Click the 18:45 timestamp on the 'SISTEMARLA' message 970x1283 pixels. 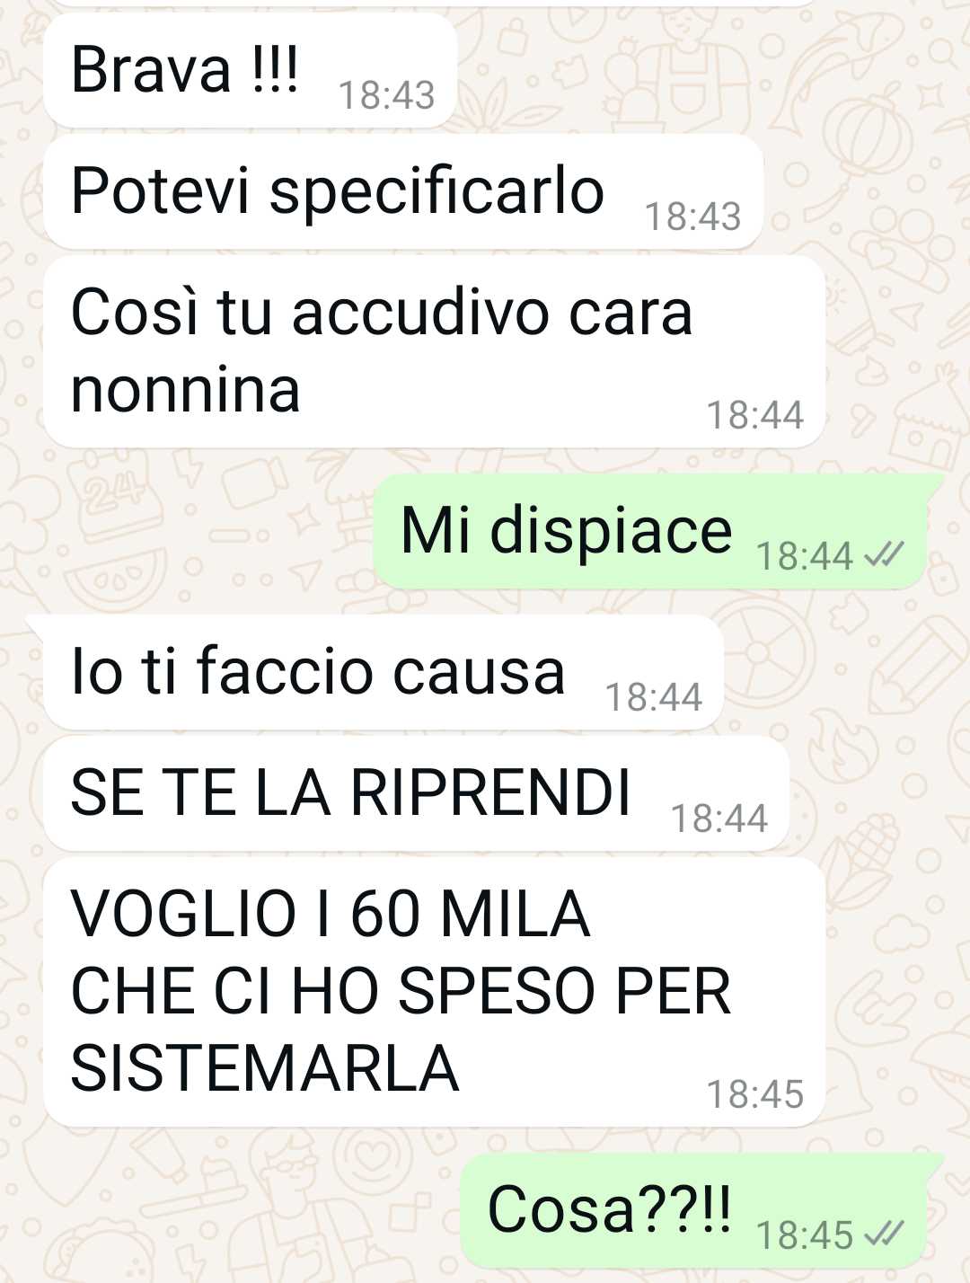coord(754,1094)
